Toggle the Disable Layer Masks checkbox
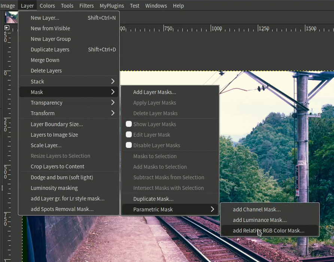The height and width of the screenshot is (262, 334). pos(129,145)
